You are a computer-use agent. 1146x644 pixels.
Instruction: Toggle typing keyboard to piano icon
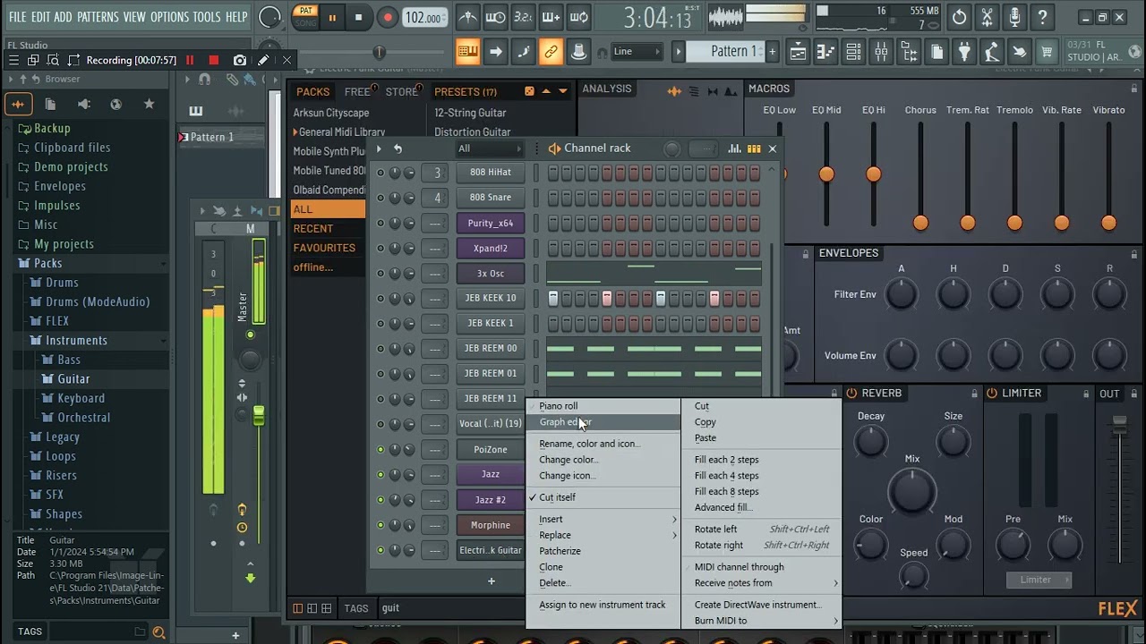pos(467,52)
